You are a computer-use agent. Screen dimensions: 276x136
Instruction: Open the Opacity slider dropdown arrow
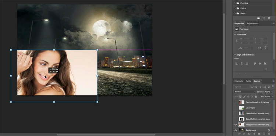272,92
